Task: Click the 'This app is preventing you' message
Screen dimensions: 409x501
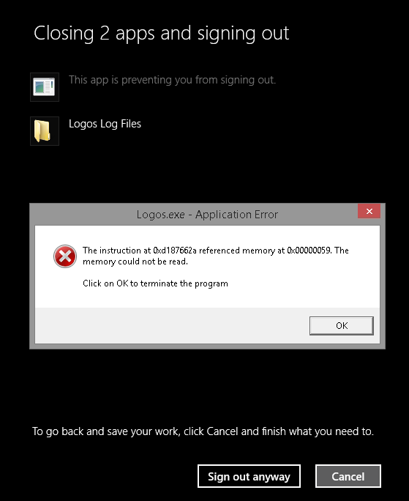Action: tap(172, 80)
